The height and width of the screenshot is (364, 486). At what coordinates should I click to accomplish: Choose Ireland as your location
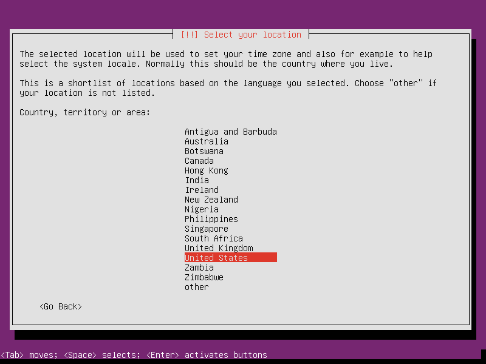point(201,190)
